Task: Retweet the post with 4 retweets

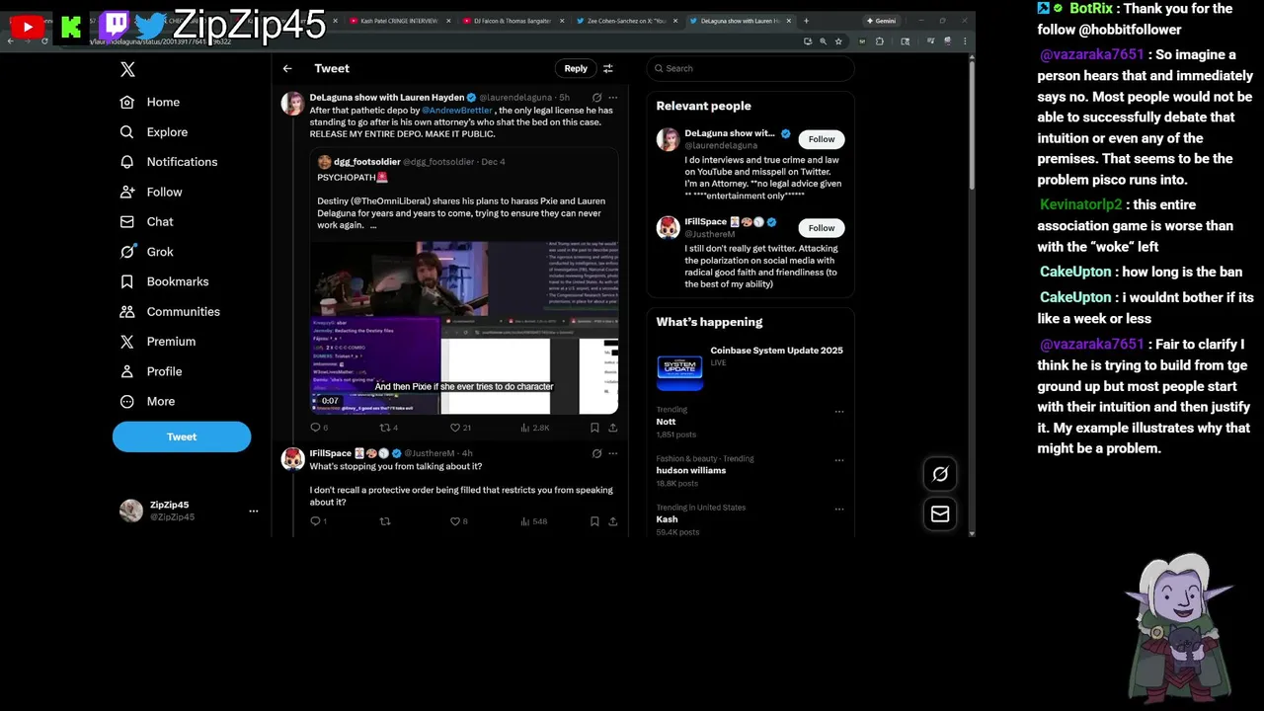Action: [388, 428]
